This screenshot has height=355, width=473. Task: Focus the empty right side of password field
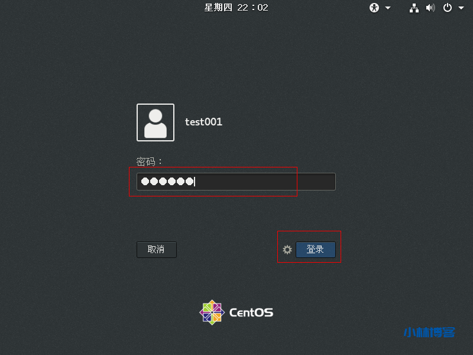pyautogui.click(x=266, y=182)
